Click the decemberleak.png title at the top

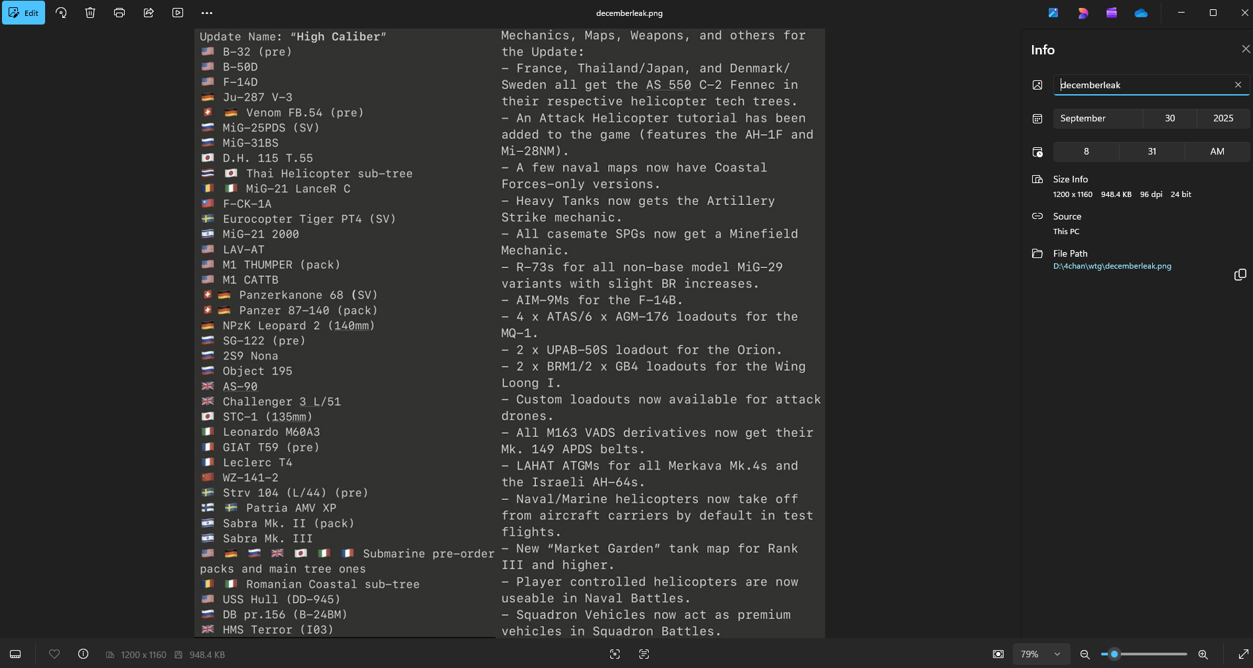click(629, 13)
